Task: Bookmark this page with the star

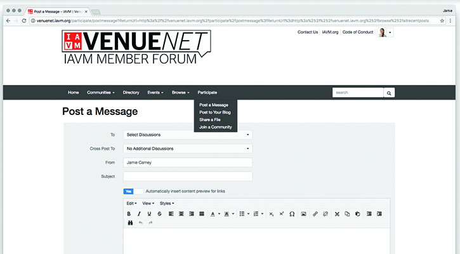Action: tap(442, 21)
